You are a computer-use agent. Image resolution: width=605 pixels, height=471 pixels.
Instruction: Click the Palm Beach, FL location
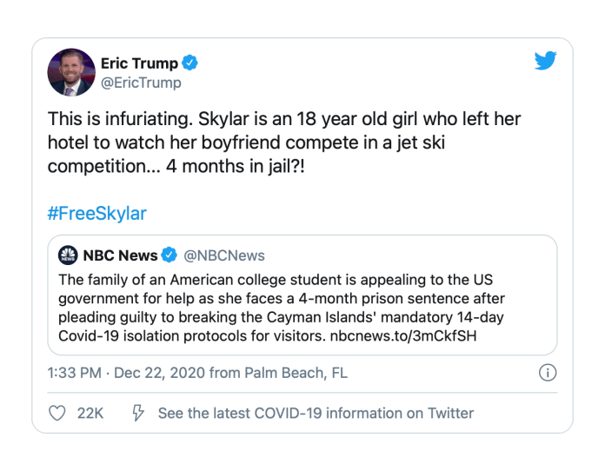pos(296,373)
